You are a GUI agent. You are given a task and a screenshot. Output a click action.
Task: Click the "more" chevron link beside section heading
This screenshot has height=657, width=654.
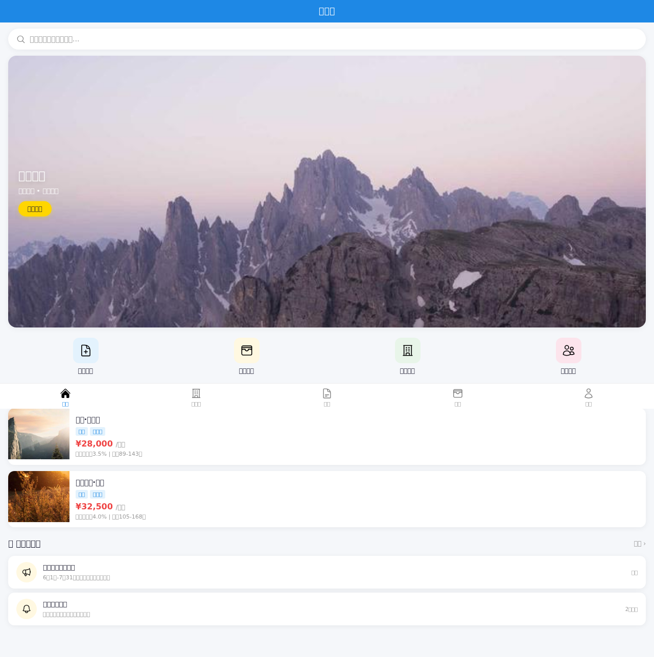tap(640, 544)
